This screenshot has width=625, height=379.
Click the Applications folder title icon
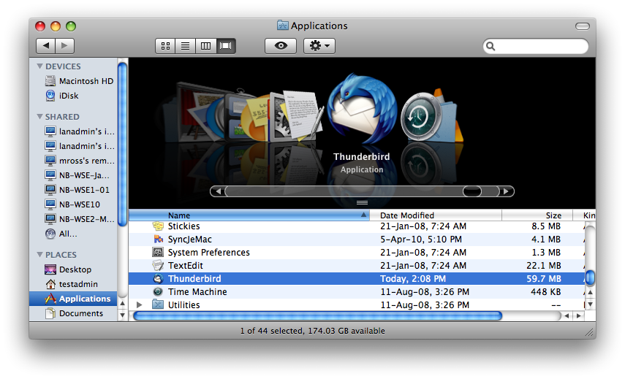pos(283,26)
